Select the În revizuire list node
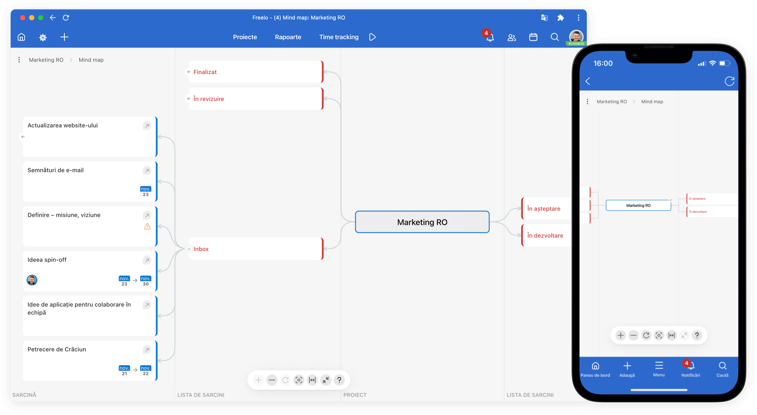757x415 pixels. [256, 99]
